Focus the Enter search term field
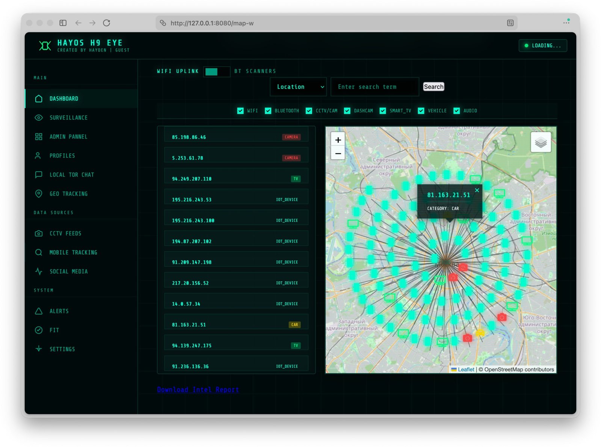Screen dimensions: 601x447 tap(374, 87)
